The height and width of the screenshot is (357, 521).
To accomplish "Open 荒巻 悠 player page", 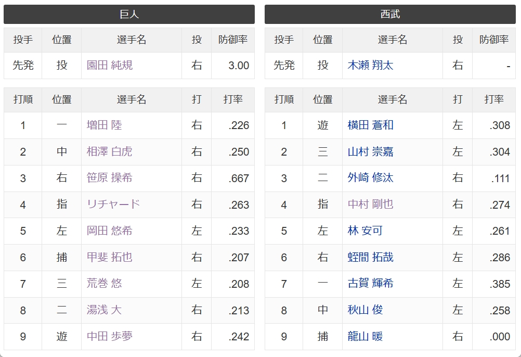I will [x=105, y=284].
